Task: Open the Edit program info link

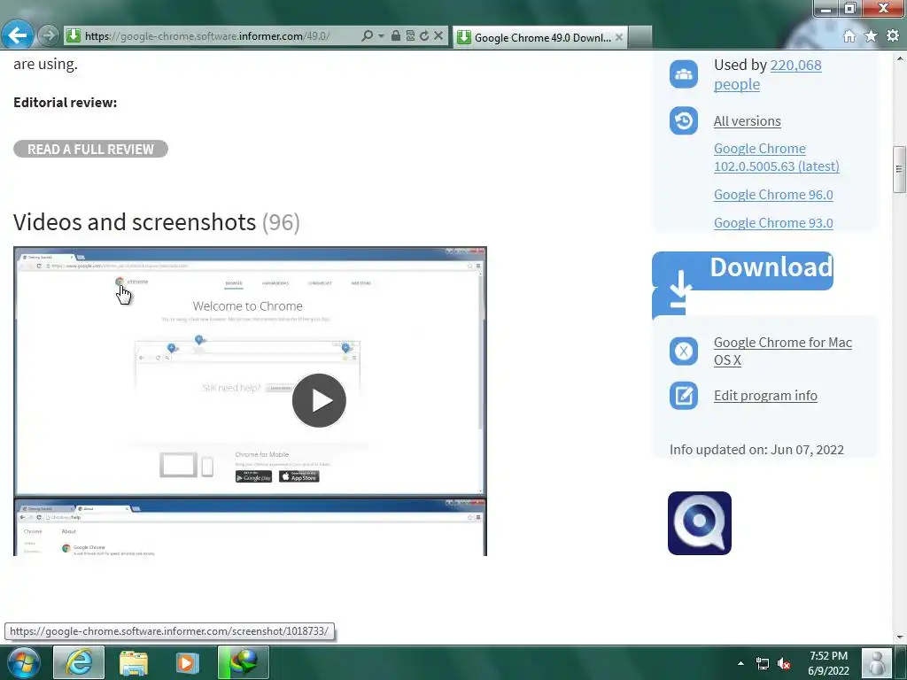Action: (x=765, y=396)
